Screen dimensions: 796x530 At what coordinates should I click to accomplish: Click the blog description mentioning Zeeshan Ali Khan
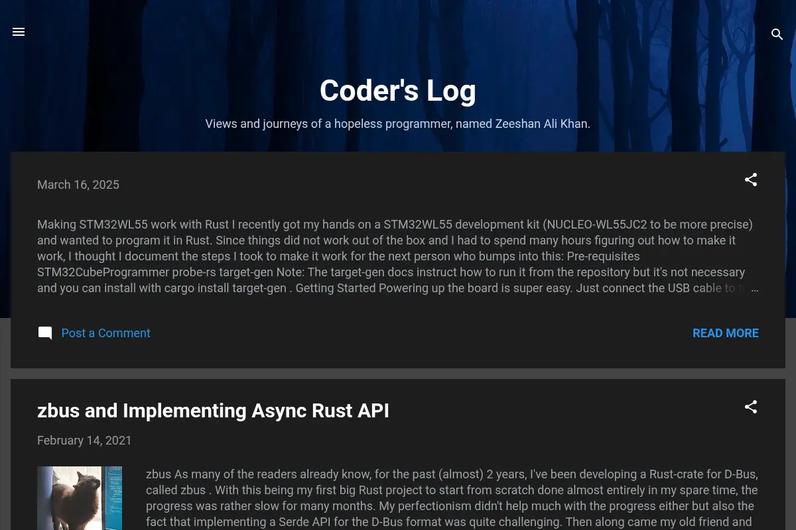click(398, 124)
